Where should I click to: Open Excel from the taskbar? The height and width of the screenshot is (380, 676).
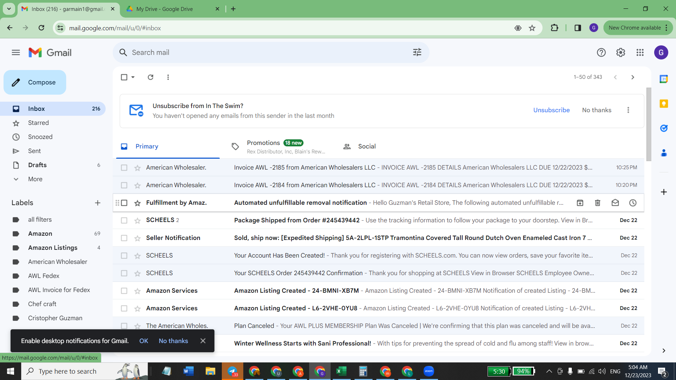tap(341, 371)
